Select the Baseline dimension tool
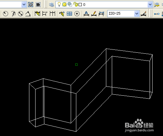This screenshot has height=136, width=163. [x=45, y=14]
